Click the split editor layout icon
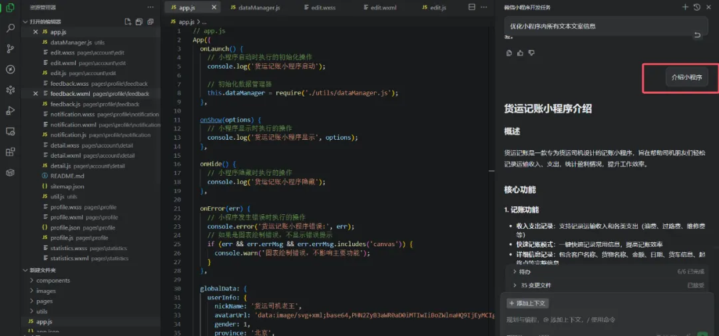The image size is (719, 336). [x=471, y=7]
